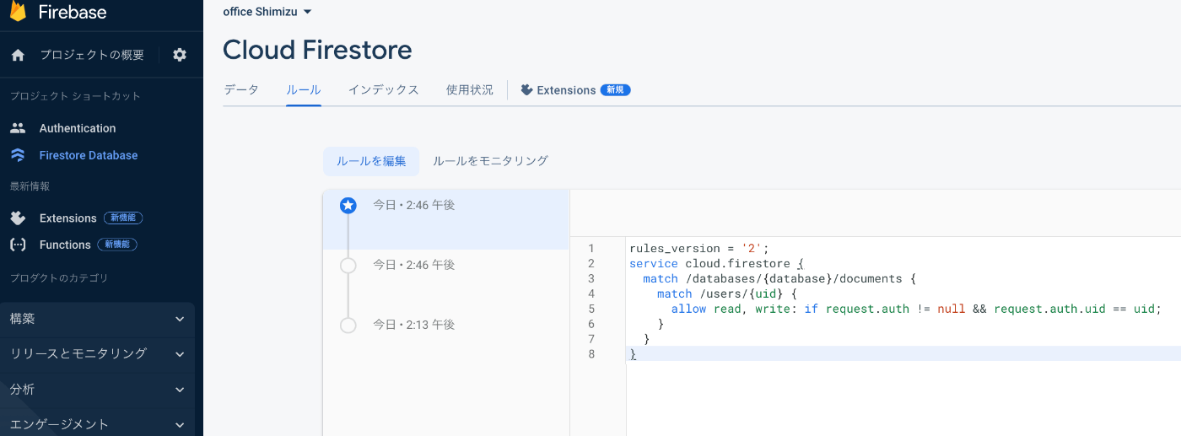Click the allow read, write rule line

pyautogui.click(x=916, y=309)
